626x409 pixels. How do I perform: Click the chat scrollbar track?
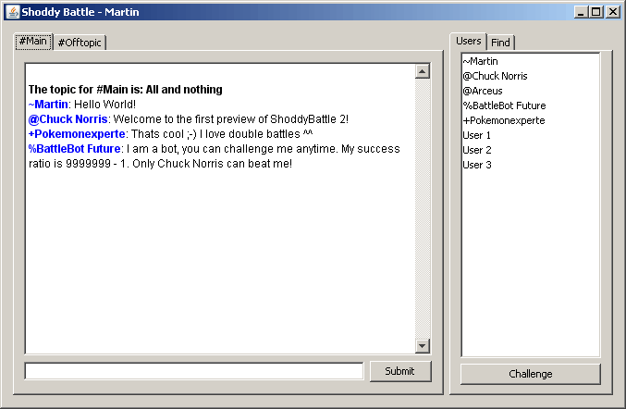pyautogui.click(x=423, y=208)
